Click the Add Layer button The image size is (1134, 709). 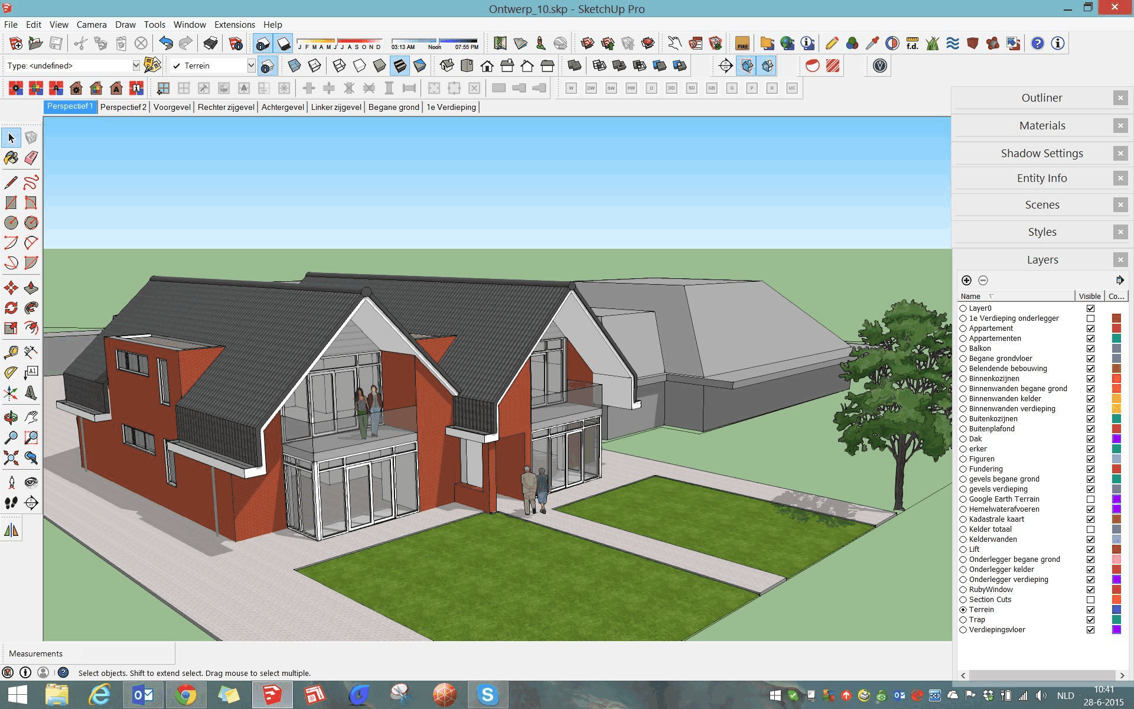[968, 280]
